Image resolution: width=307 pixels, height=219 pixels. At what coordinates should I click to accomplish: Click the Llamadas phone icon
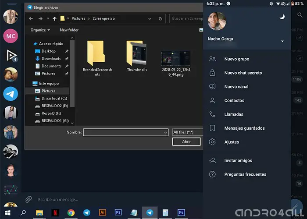[x=212, y=114]
